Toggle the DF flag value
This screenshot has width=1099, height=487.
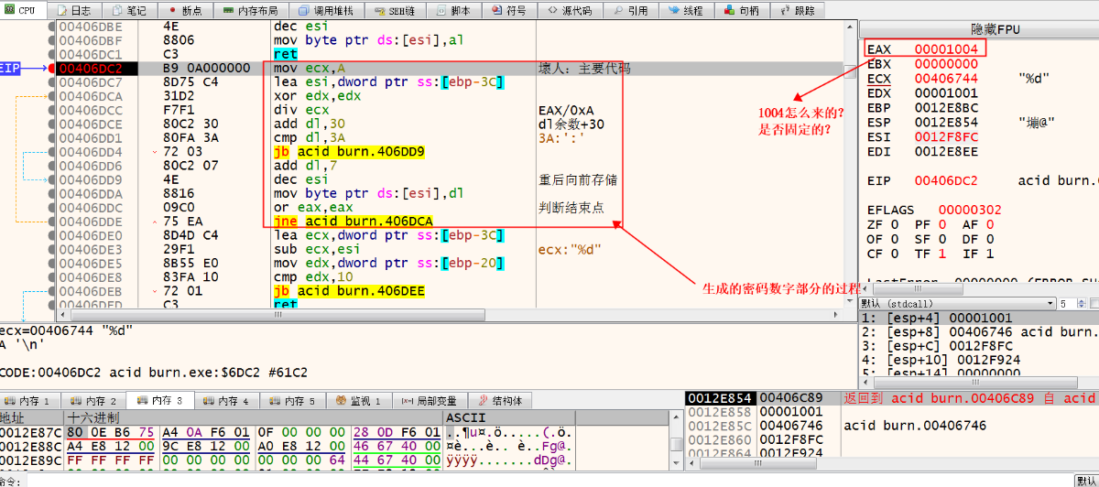tap(990, 239)
